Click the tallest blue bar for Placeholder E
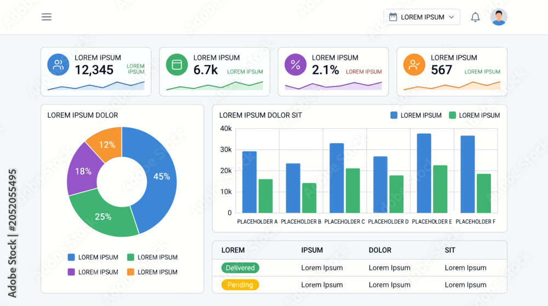This screenshot has height=306, width=548. (x=424, y=173)
